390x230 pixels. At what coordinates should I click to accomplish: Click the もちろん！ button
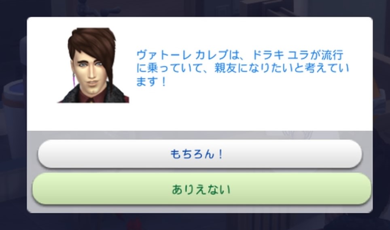(x=200, y=154)
